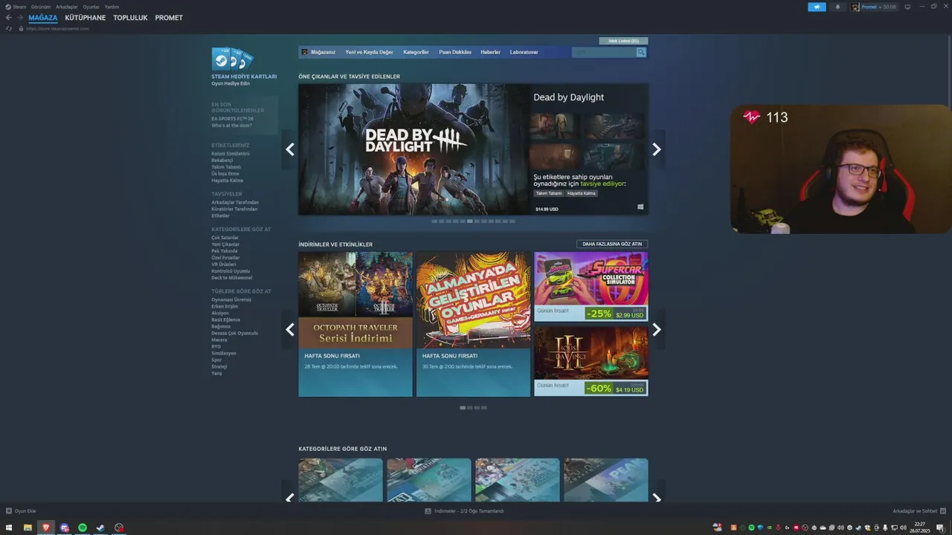Image resolution: width=952 pixels, height=535 pixels.
Task: Open Haberler in store nav
Action: coord(490,52)
